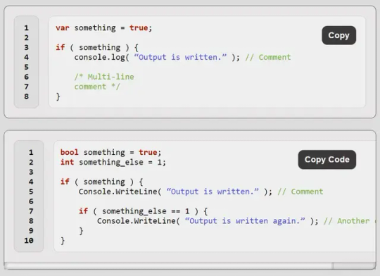Image resolution: width=380 pixels, height=276 pixels.
Task: Click the string “Output is written again.”
Action: click(x=245, y=221)
